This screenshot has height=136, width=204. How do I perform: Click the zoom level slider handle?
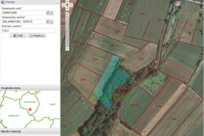click(x=67, y=22)
